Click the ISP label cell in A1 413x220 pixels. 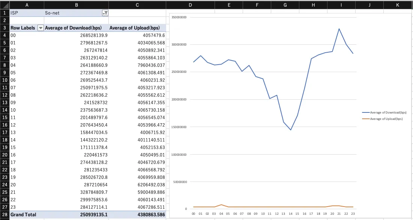(23, 13)
